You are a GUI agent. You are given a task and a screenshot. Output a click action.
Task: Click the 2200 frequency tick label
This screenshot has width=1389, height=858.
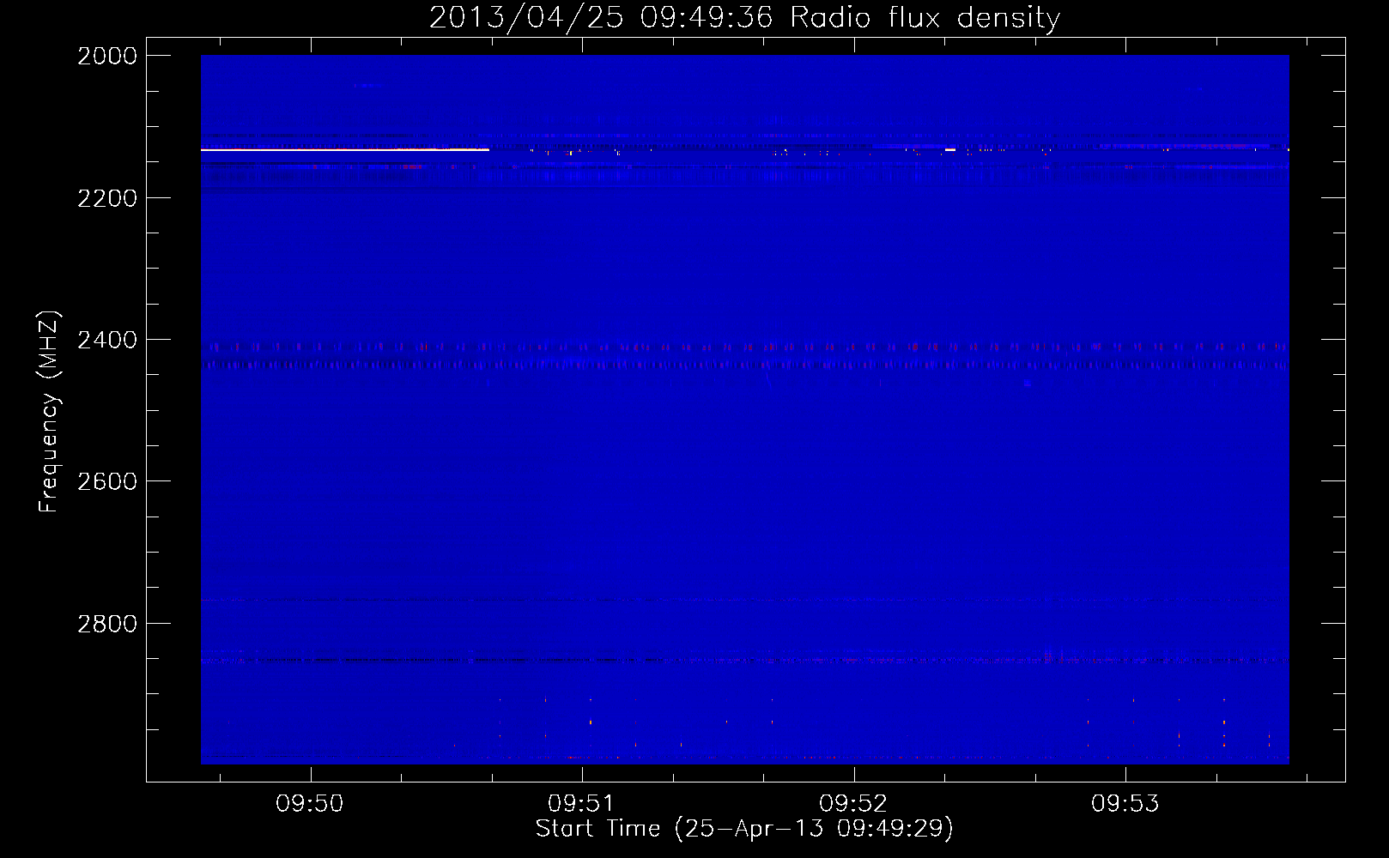pyautogui.click(x=107, y=198)
